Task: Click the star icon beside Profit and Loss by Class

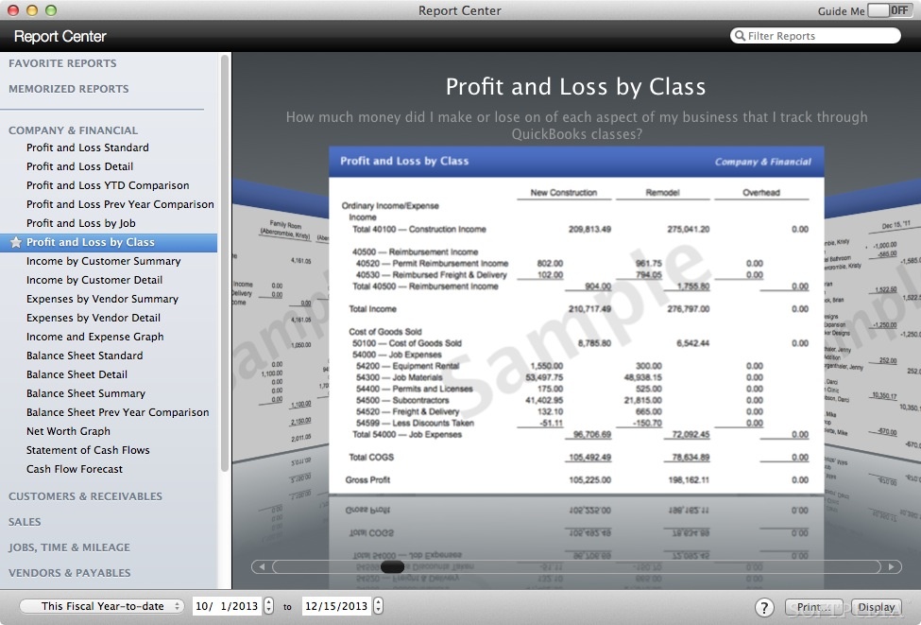Action: [17, 242]
